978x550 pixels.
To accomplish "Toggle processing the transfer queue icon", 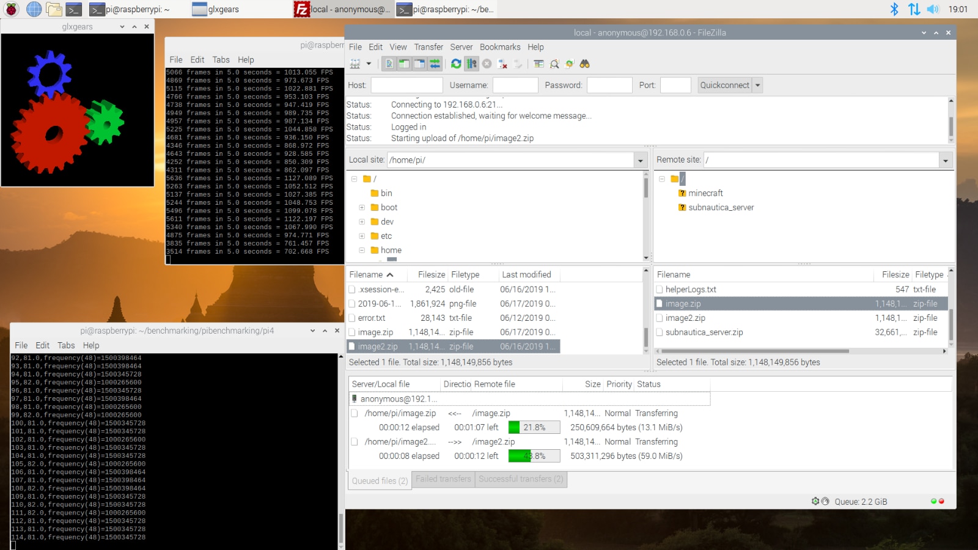I will [x=471, y=64].
